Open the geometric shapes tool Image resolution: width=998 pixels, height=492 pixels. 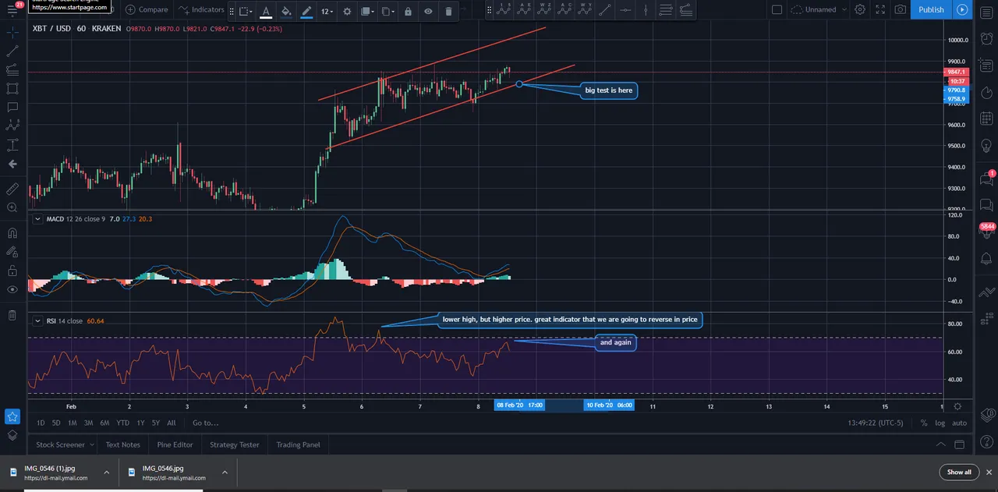pyautogui.click(x=12, y=89)
